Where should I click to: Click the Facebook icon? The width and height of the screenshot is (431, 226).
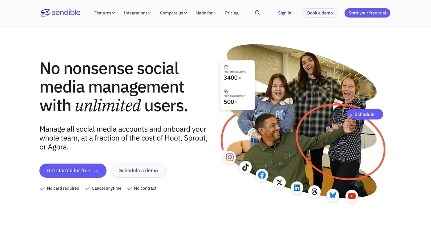pos(262,175)
